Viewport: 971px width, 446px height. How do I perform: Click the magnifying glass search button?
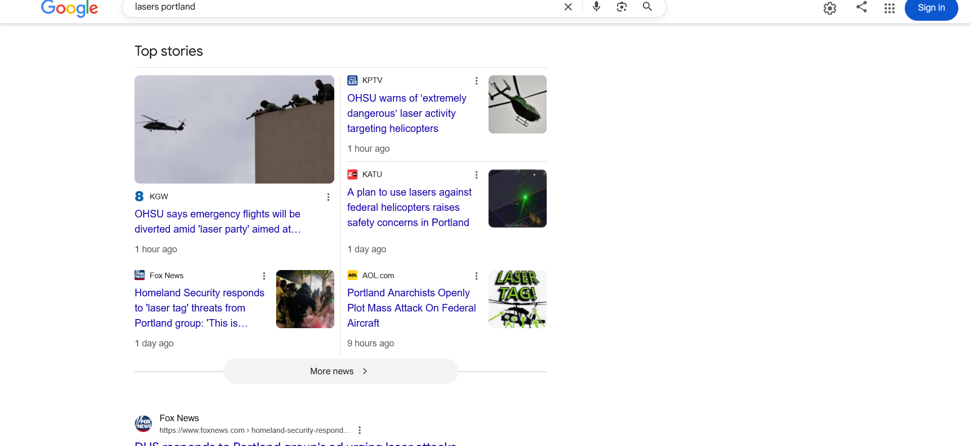[647, 7]
